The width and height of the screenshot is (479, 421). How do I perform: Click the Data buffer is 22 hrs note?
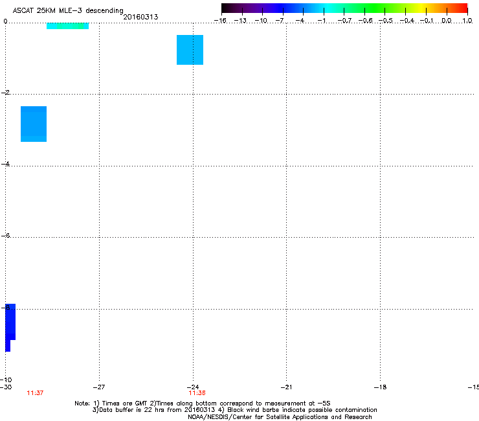point(234,410)
